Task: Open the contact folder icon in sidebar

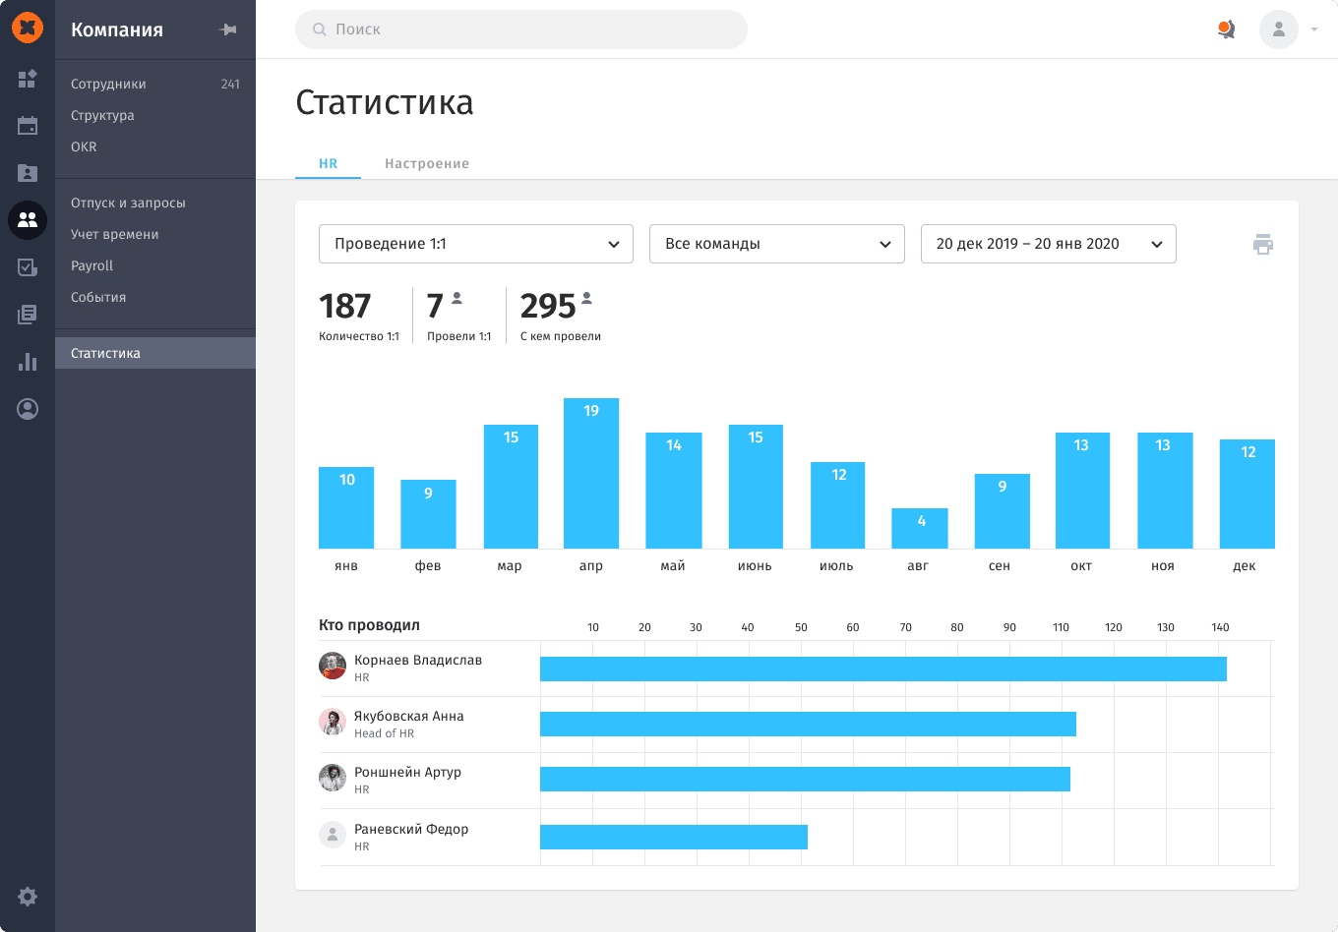Action: click(x=28, y=173)
